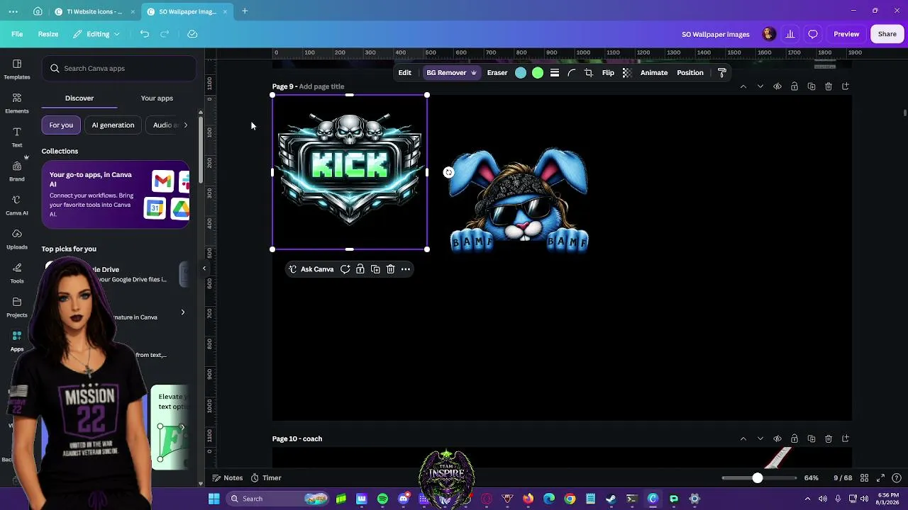Open Canva AI from sidebar
This screenshot has height=510, width=908.
pyautogui.click(x=17, y=205)
